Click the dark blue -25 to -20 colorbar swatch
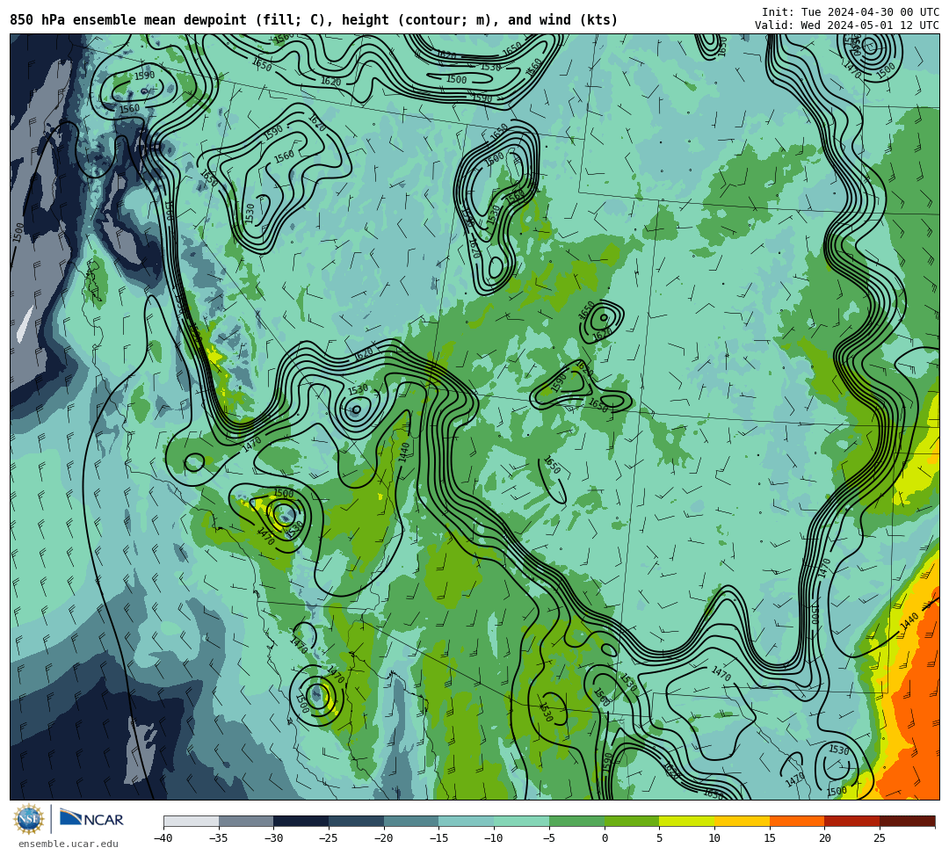The height and width of the screenshot is (855, 949). 357,821
